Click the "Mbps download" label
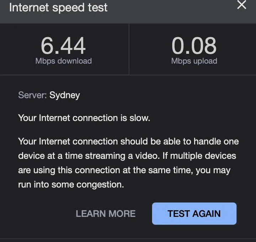 click(x=63, y=61)
